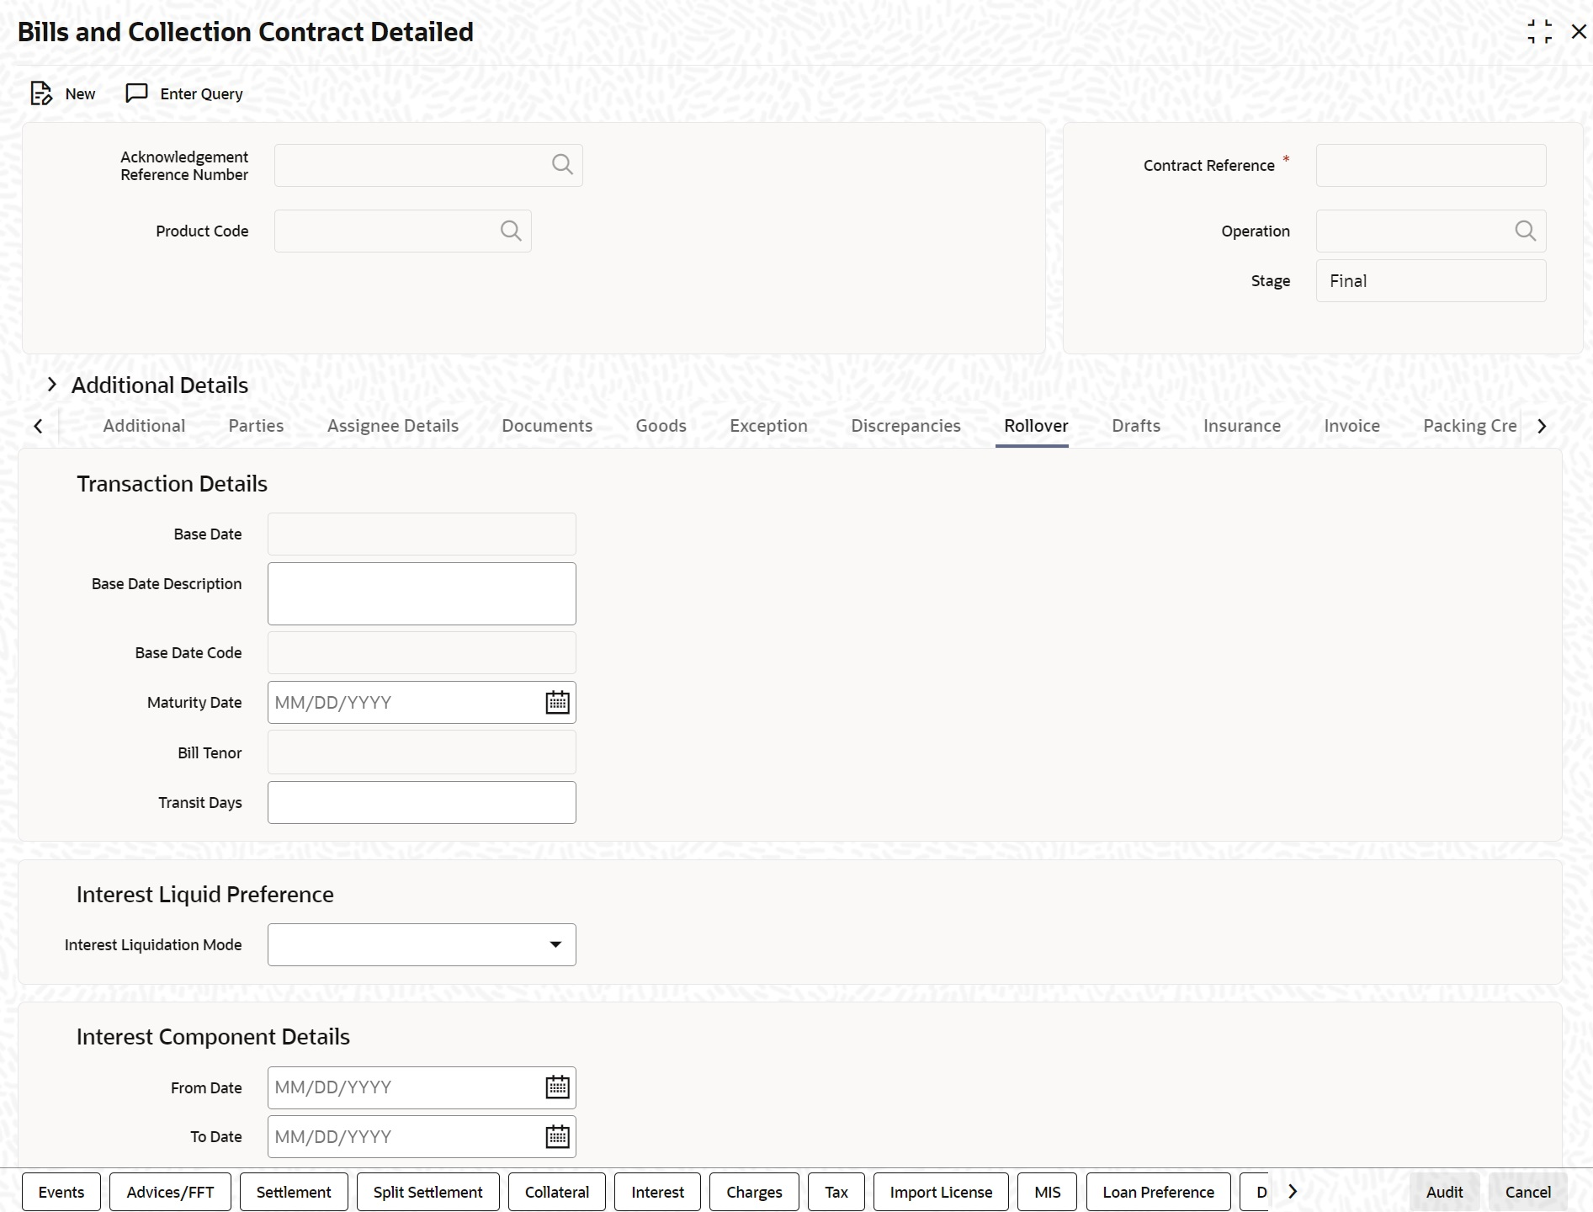Show more bottom buttons with the right chevron
The height and width of the screenshot is (1212, 1593).
[x=1293, y=1192]
